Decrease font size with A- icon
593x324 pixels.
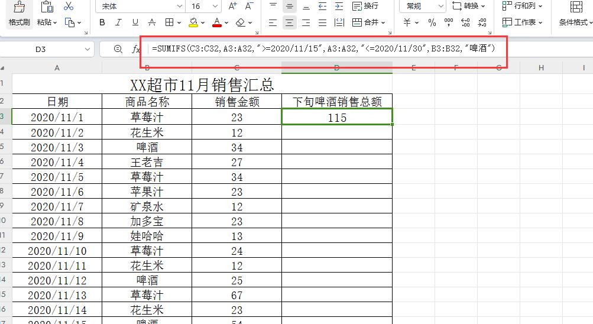[249, 6]
